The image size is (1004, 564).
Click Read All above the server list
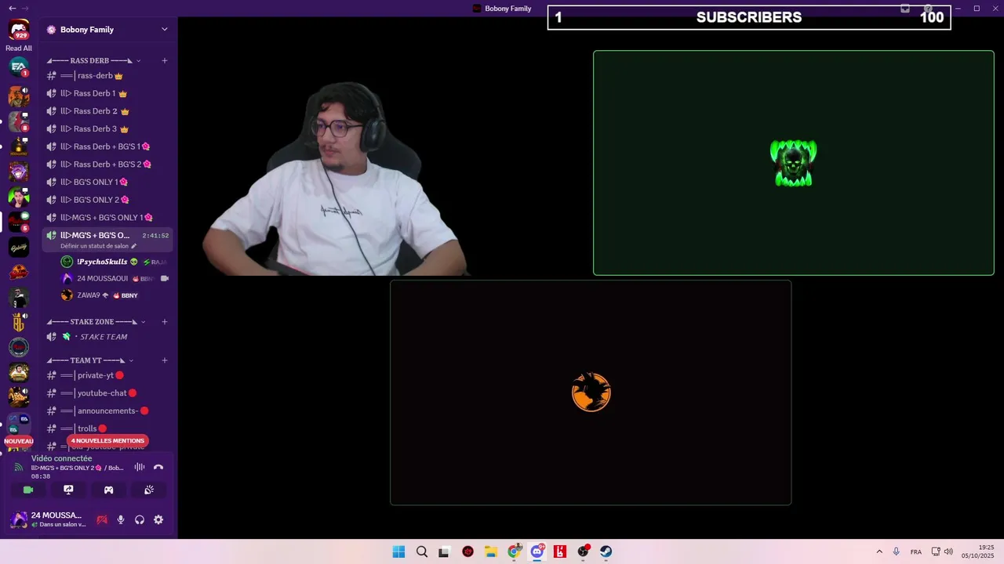click(19, 49)
